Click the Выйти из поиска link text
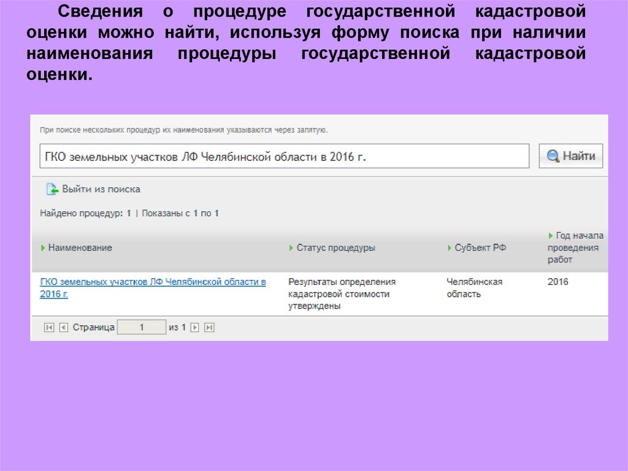628x471 pixels. pos(101,190)
